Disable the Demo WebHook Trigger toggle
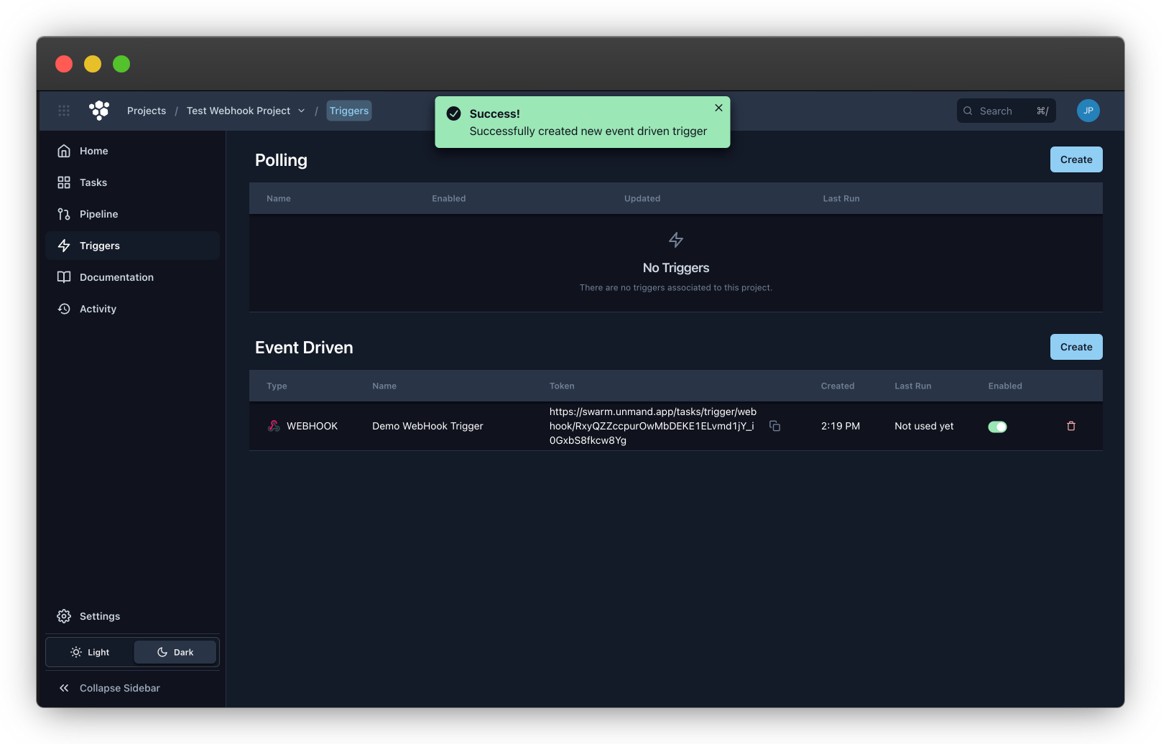The height and width of the screenshot is (744, 1161). coord(997,427)
